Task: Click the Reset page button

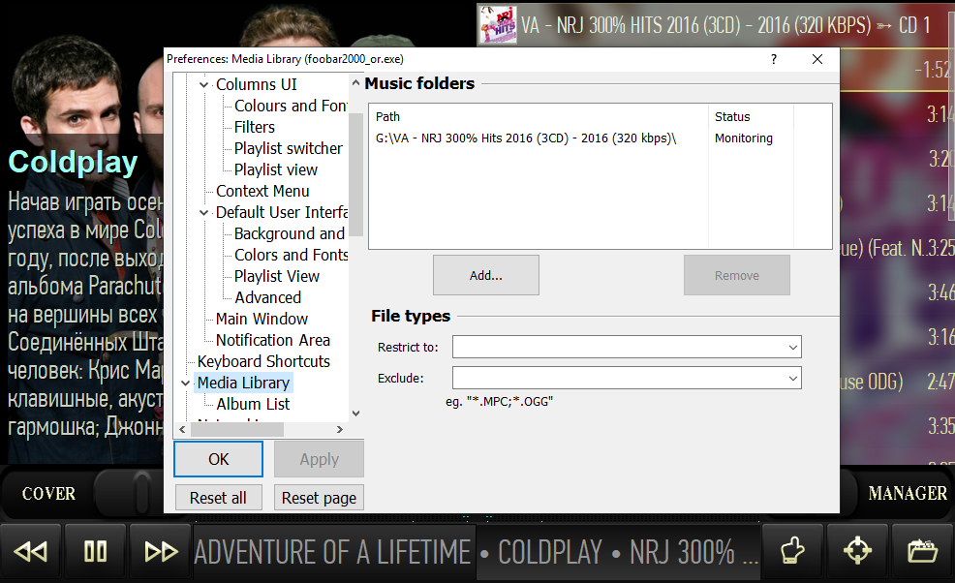Action: 319,498
